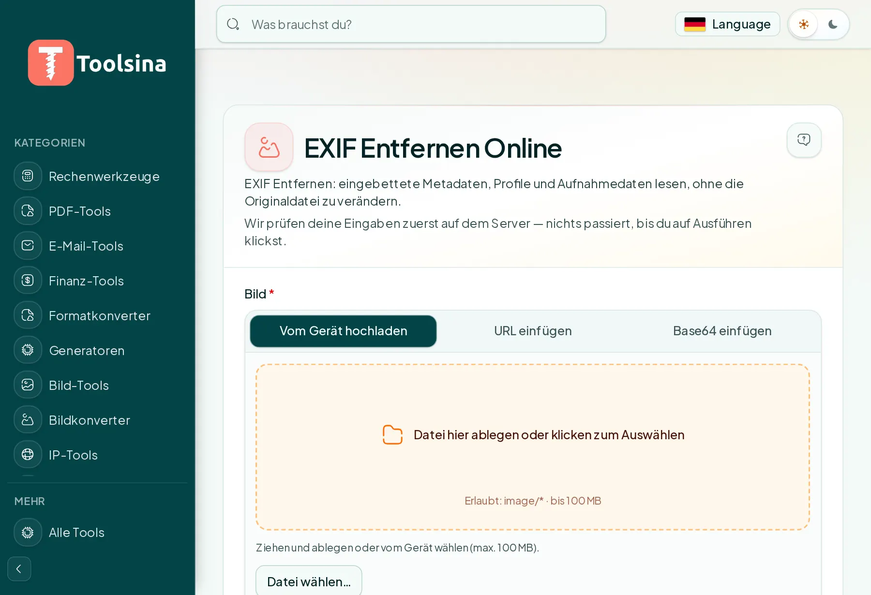Open E-Mail-Tools category
This screenshot has width=871, height=595.
pyautogui.click(x=97, y=246)
